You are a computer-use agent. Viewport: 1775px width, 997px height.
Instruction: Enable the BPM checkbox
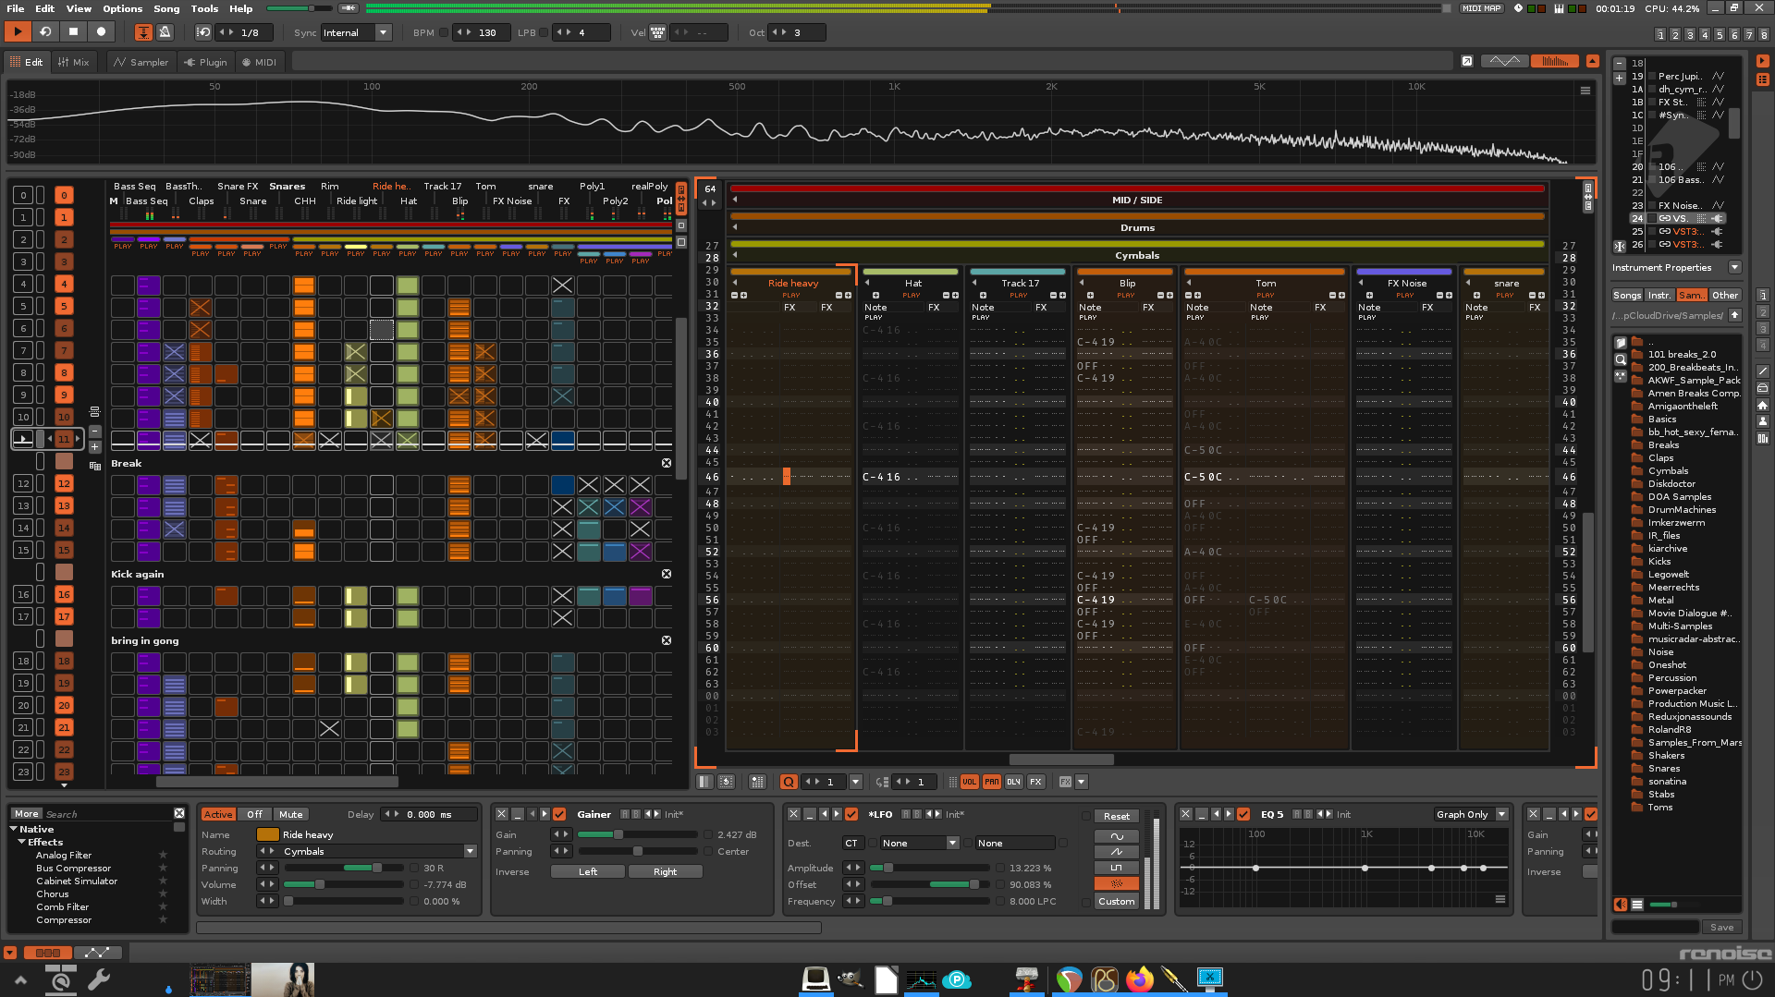[444, 32]
